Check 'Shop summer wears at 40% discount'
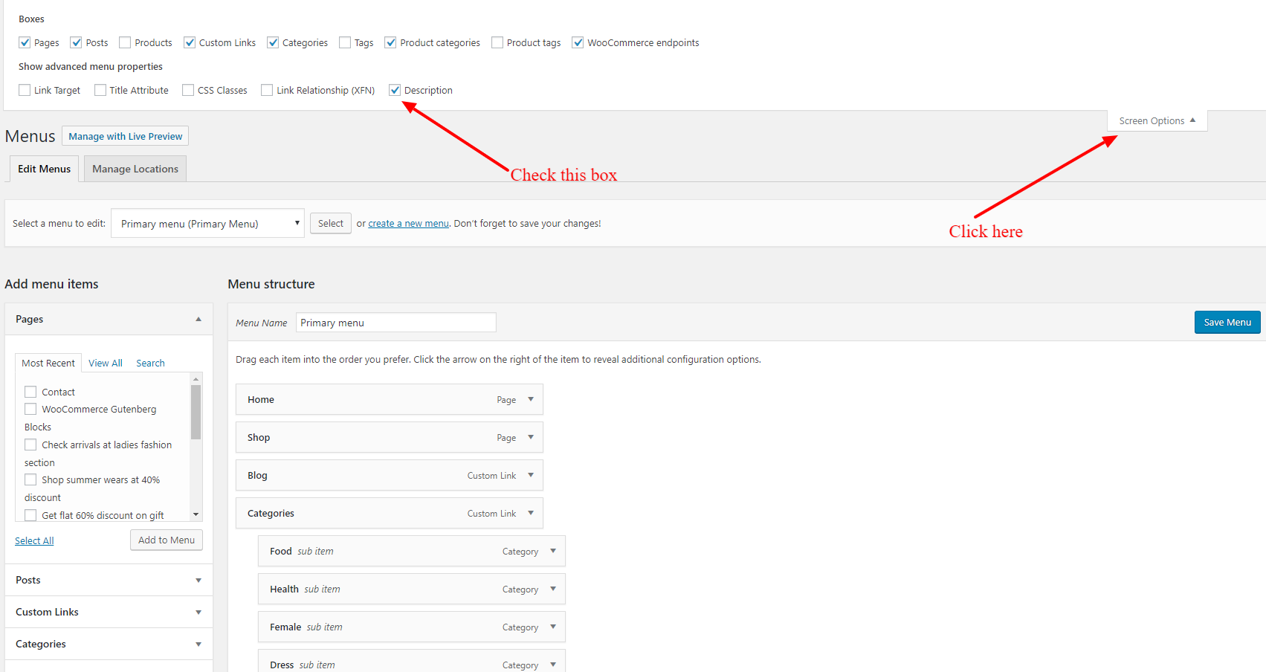1266x672 pixels. (30, 479)
